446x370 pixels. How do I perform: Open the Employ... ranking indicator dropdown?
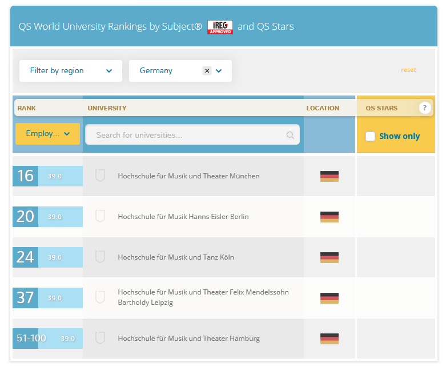(47, 134)
